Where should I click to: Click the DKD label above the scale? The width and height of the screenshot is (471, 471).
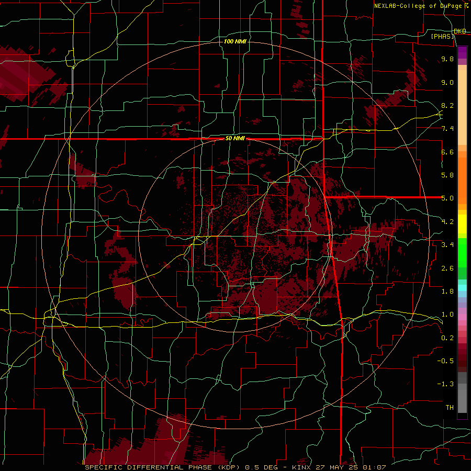[459, 31]
